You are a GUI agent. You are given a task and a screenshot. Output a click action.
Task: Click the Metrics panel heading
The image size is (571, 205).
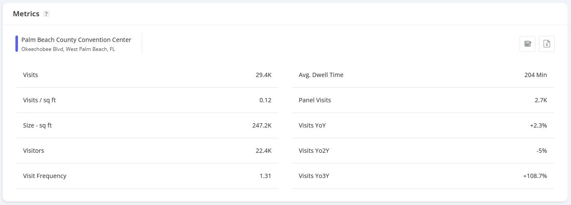pos(26,14)
